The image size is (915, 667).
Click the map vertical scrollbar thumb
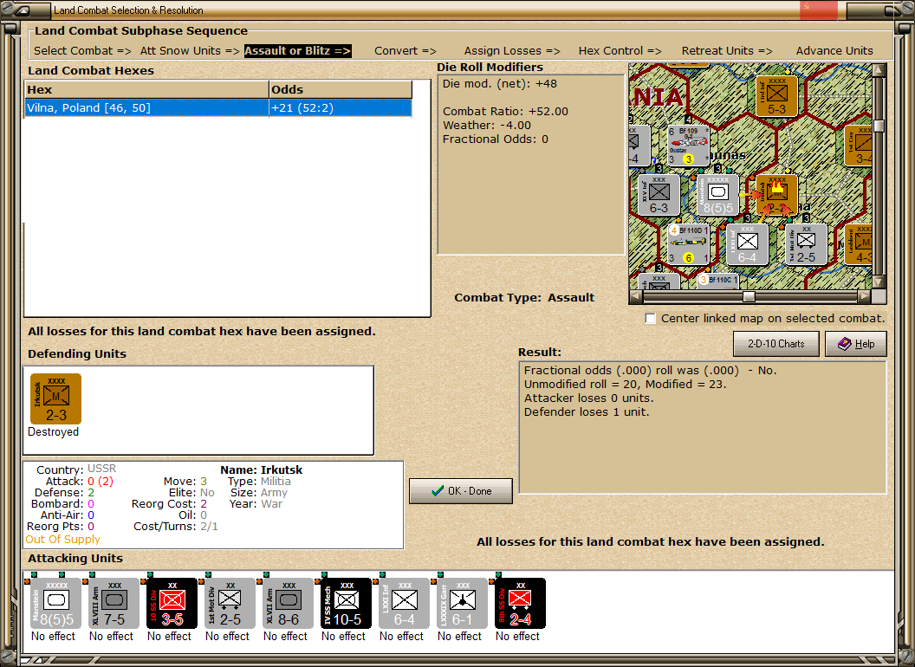point(879,126)
